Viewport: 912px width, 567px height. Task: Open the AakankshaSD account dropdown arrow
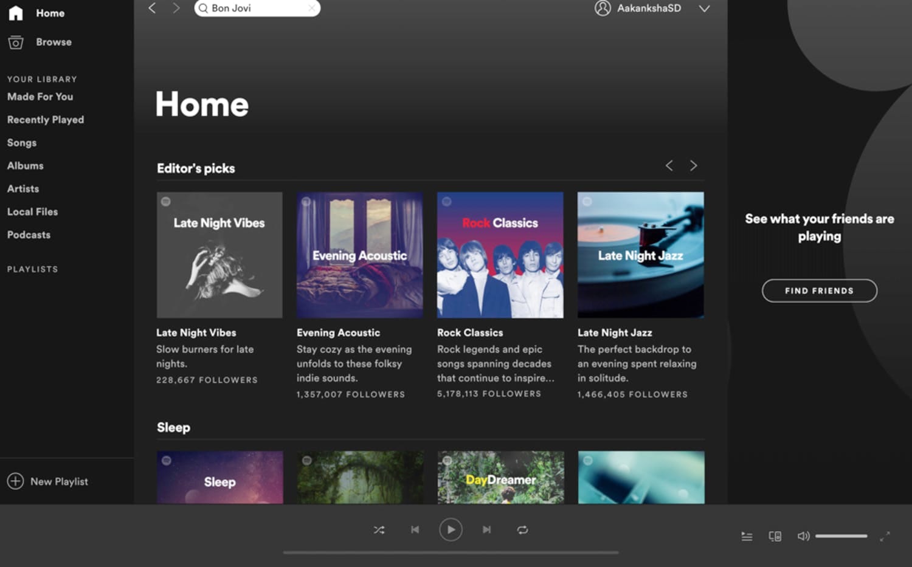704,9
